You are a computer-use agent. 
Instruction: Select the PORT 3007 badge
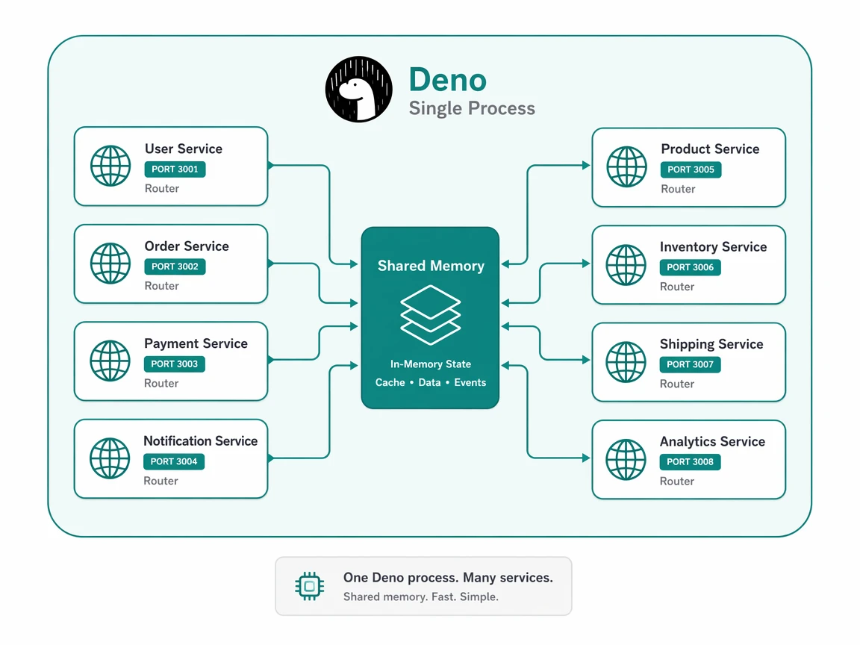coord(691,364)
